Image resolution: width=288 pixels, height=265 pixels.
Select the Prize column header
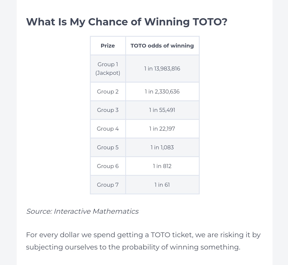coord(108,46)
